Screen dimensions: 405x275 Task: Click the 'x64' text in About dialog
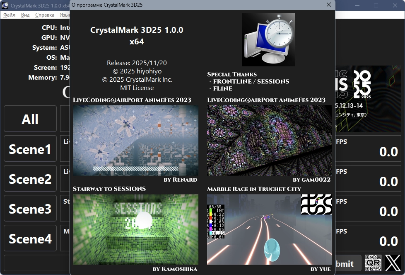(137, 41)
